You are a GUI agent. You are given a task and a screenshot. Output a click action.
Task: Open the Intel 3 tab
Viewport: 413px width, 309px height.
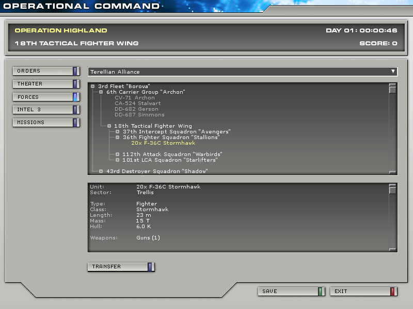(45, 110)
